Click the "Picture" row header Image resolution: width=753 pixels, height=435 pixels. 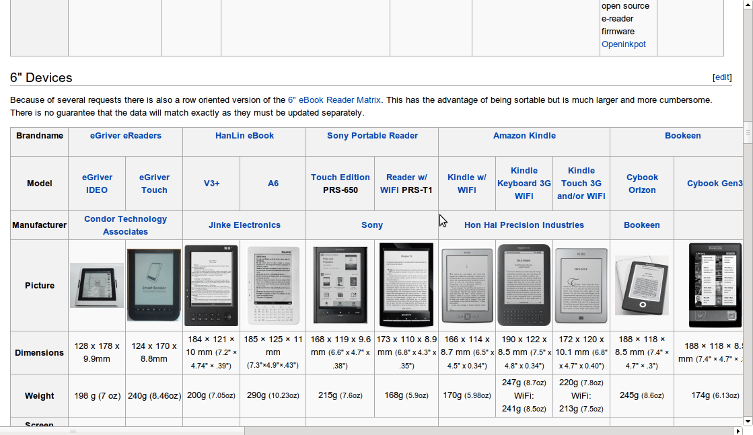(x=40, y=285)
